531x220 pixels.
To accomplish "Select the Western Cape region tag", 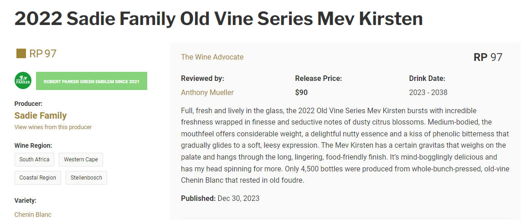I will click(81, 160).
